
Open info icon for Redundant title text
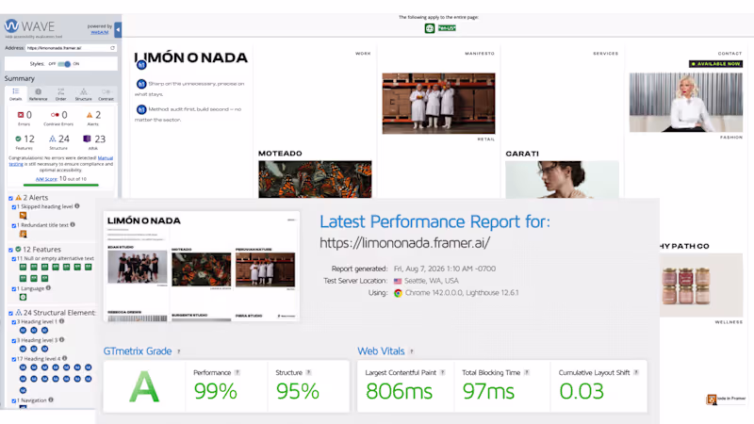[73, 224]
